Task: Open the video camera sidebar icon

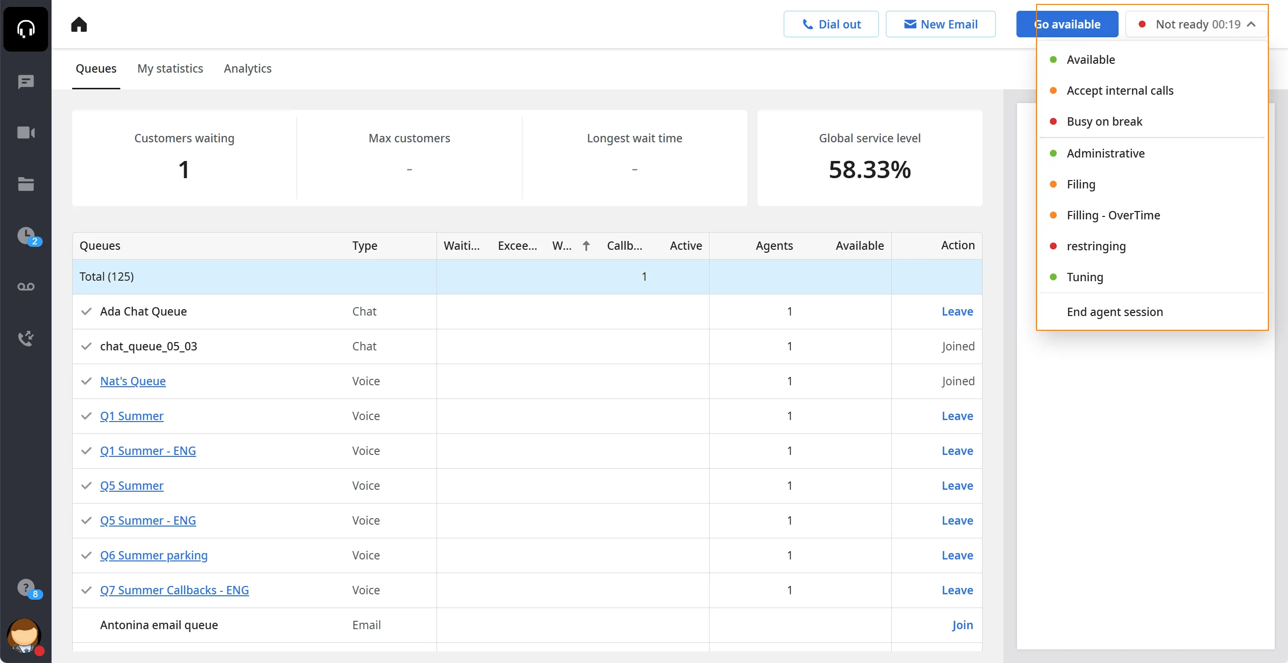Action: click(26, 133)
